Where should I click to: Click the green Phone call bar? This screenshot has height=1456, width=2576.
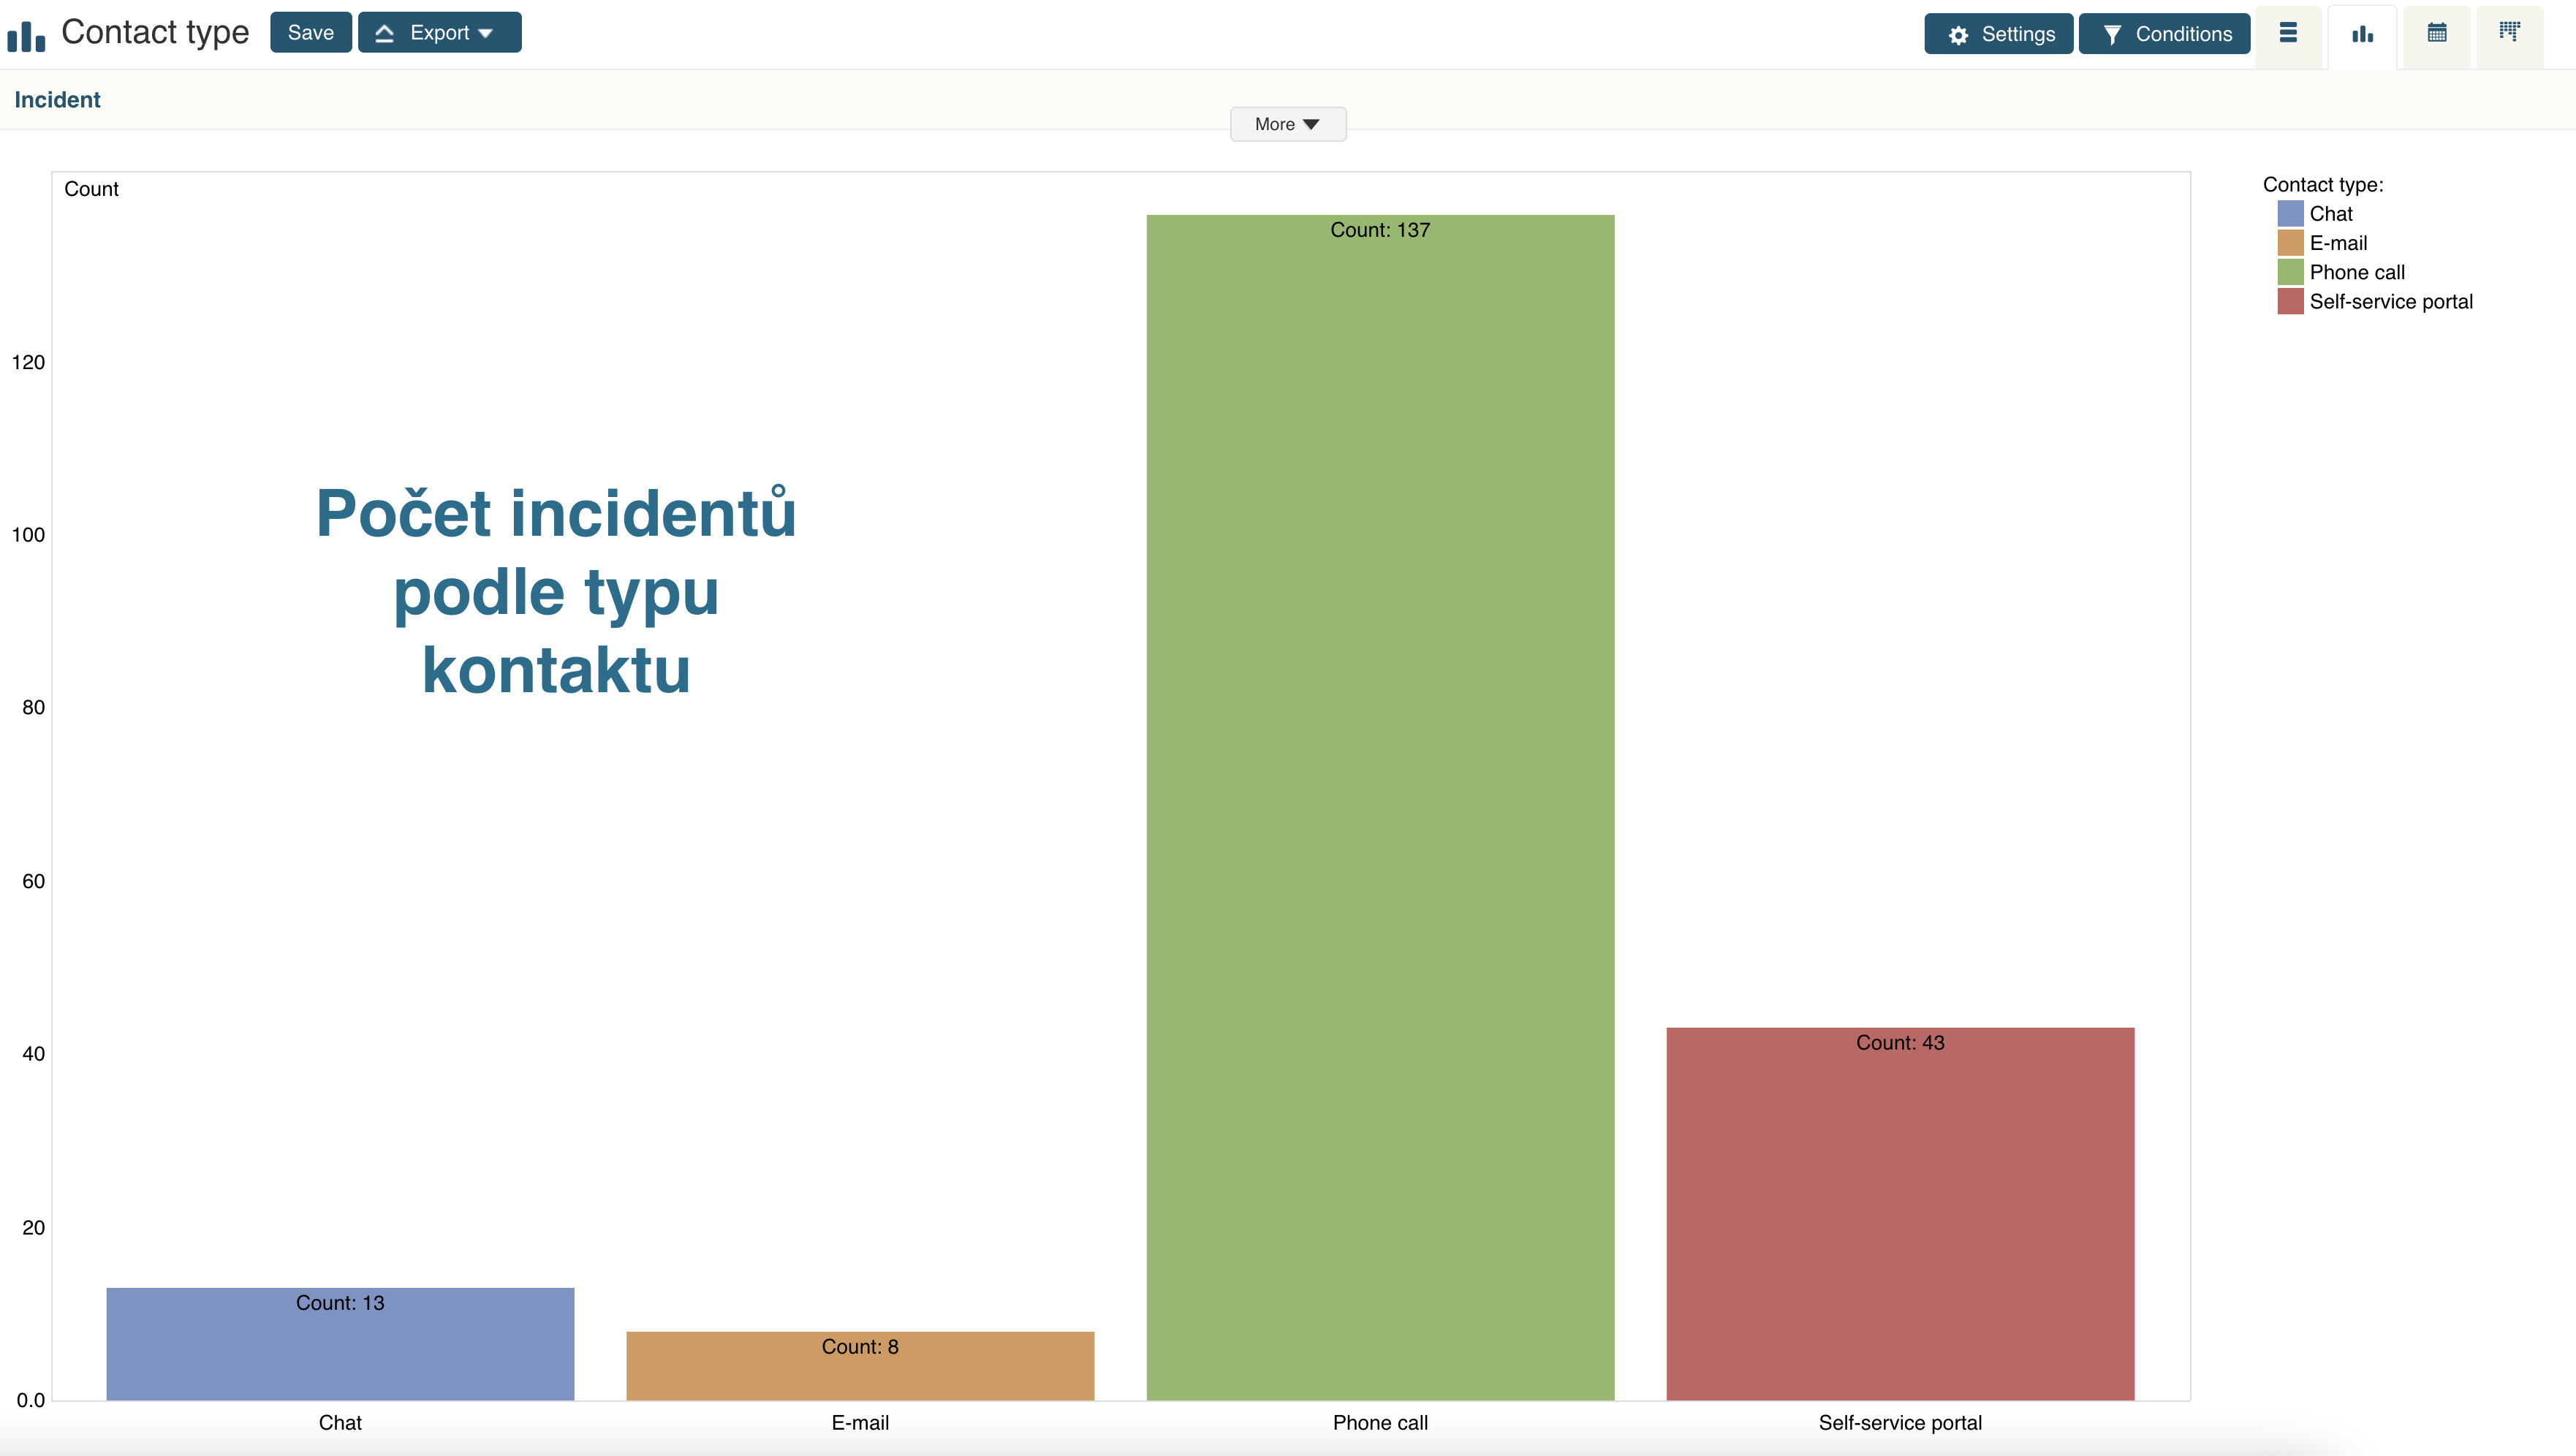click(1380, 800)
